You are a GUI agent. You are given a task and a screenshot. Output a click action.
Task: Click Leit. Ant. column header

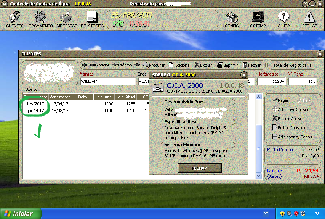tap(104, 97)
